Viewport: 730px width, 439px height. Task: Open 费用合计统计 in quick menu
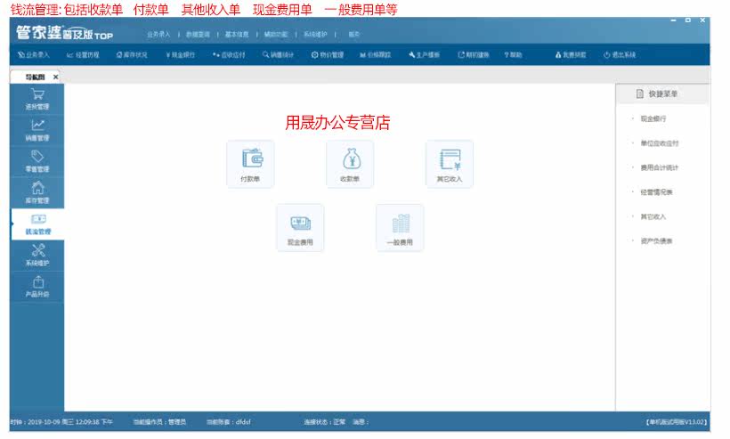(x=660, y=167)
